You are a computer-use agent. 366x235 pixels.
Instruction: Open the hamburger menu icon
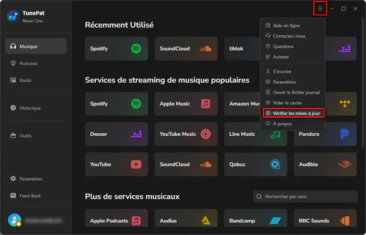click(320, 9)
